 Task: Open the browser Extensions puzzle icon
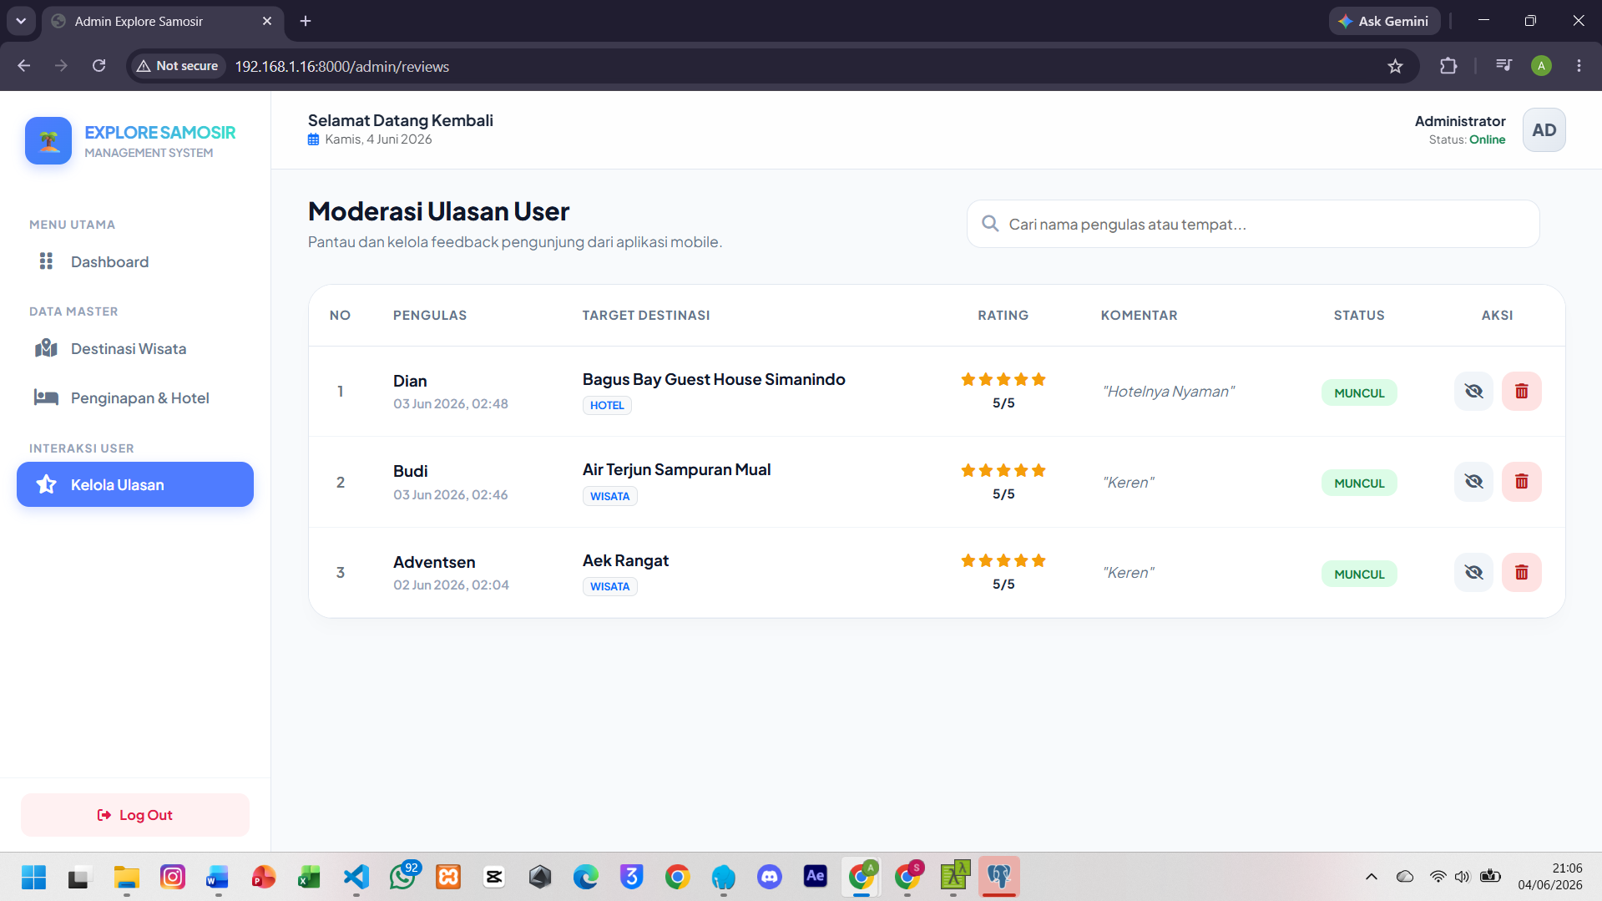[1448, 66]
